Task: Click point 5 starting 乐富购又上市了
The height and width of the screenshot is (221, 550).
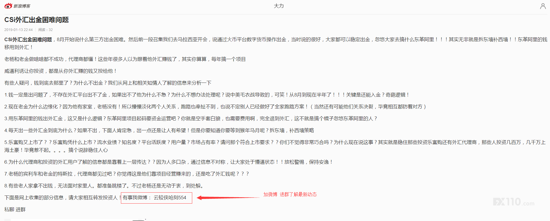Action: click(x=275, y=146)
